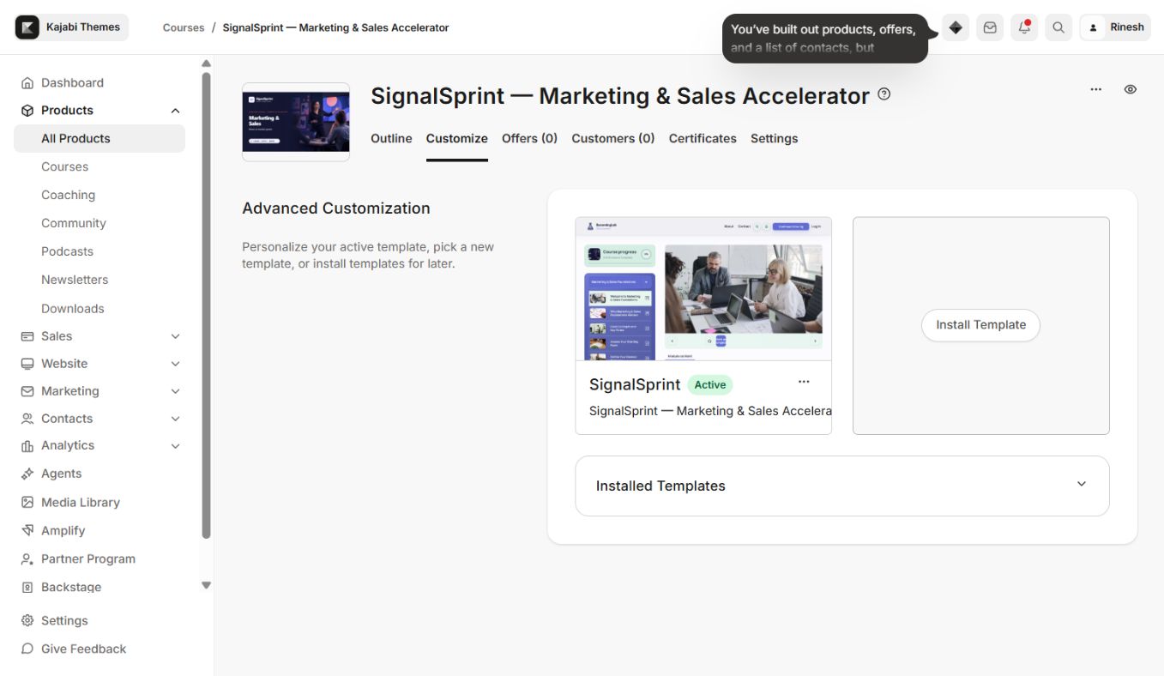1164x676 pixels.
Task: Click the Media Library image icon
Action: tap(27, 502)
